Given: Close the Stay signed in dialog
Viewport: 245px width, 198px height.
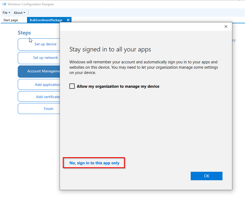Looking at the screenshot, I should pos(226,27).
